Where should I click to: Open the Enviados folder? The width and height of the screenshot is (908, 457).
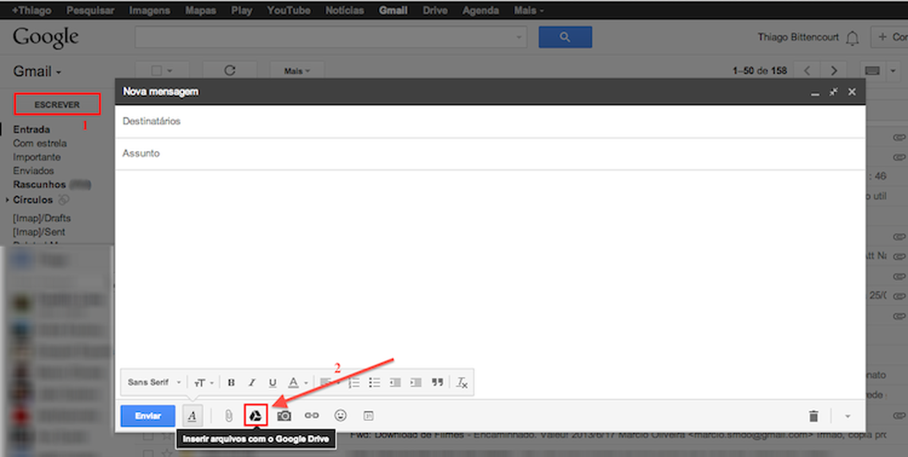pyautogui.click(x=33, y=171)
